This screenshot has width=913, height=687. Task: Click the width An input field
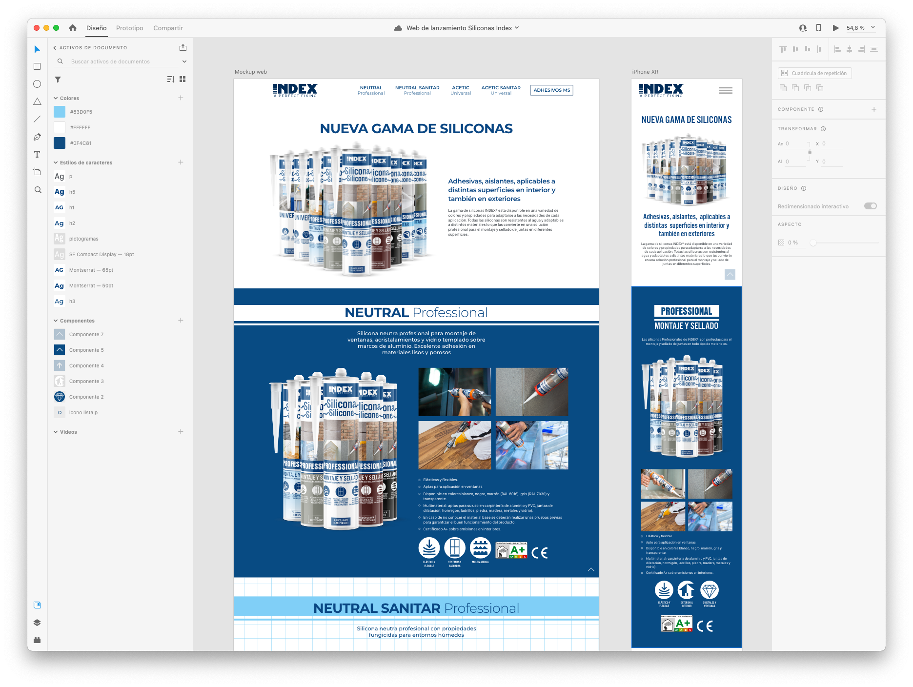coord(795,144)
